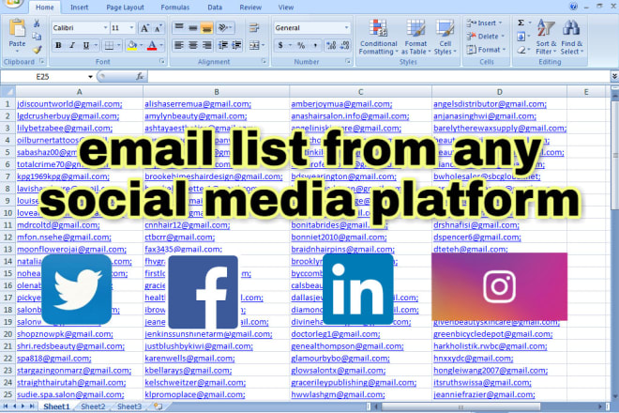Click the Comma Style icon
The image size is (619, 413).
(315, 45)
